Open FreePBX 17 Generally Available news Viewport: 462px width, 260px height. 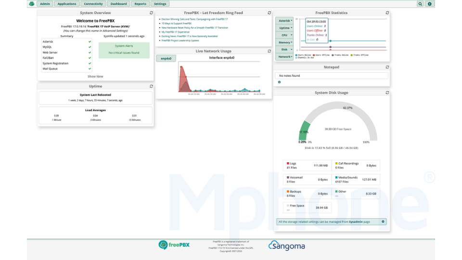pos(190,36)
